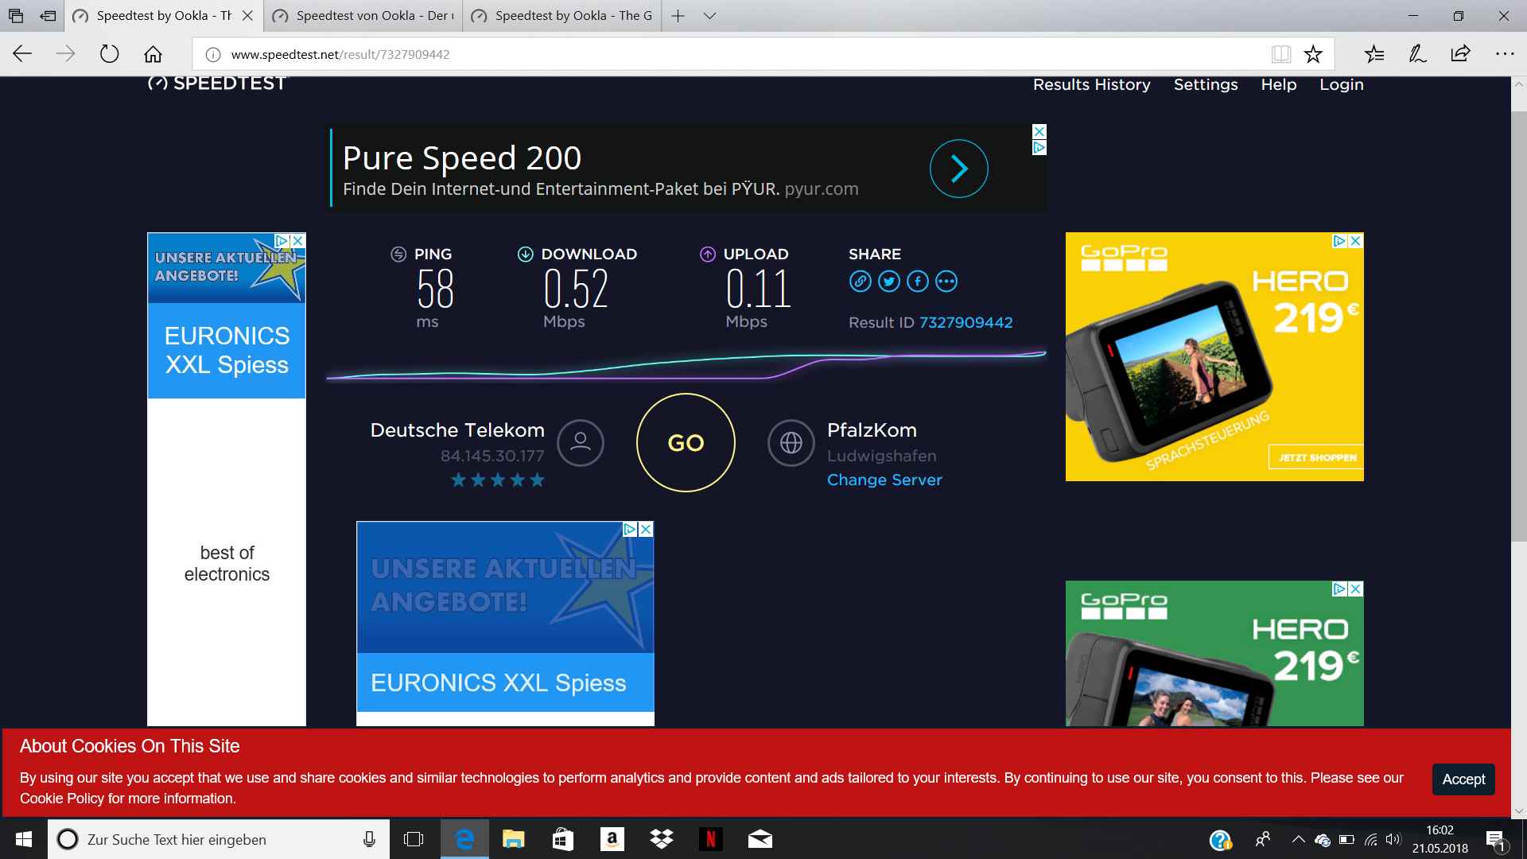The width and height of the screenshot is (1527, 859).
Task: Show hidden system tray icons
Action: (1298, 839)
